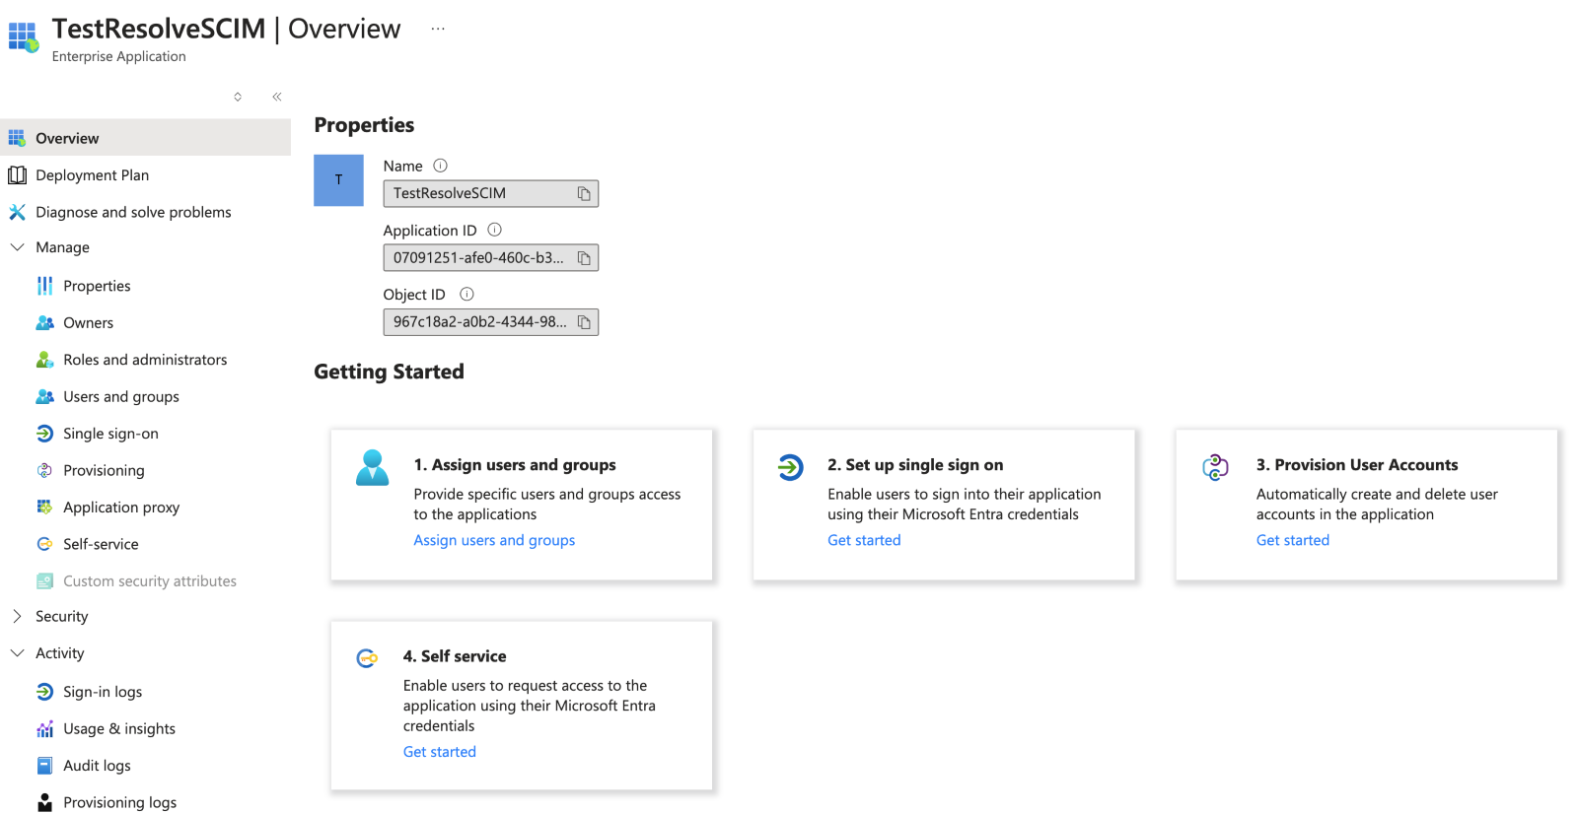Screen dimensions: 1578x814
Task: Click the info icon next to Name
Action: point(441,166)
